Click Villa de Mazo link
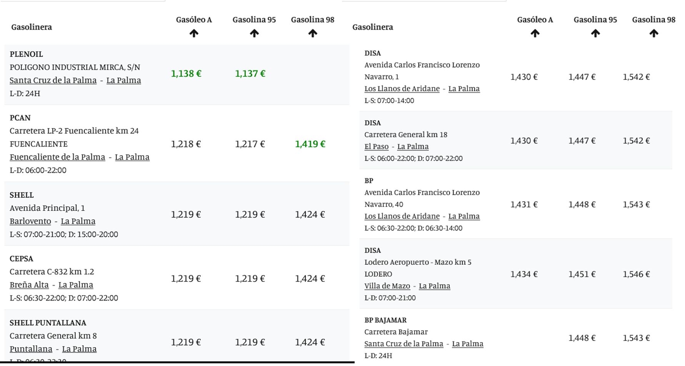Viewport: 685px width, 366px height. pos(387,286)
